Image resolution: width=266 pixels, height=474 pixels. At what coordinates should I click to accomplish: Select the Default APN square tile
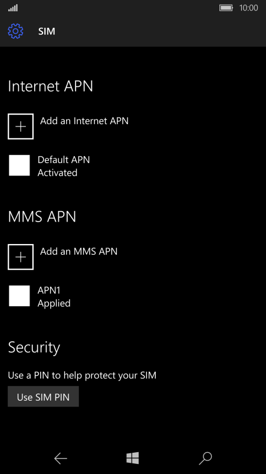(x=19, y=165)
